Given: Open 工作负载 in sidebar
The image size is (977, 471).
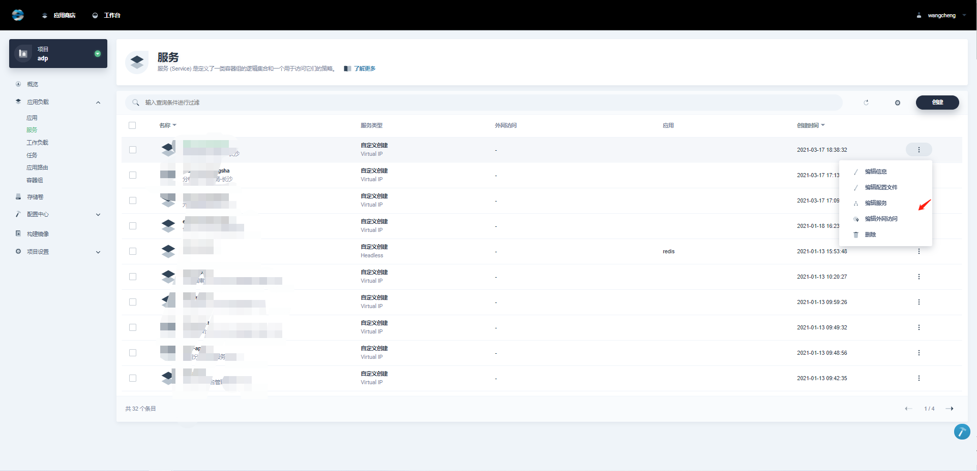Looking at the screenshot, I should pyautogui.click(x=37, y=143).
